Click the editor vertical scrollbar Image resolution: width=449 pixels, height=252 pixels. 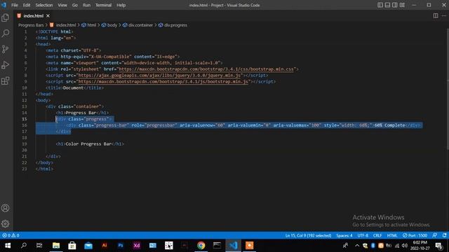pyautogui.click(x=448, y=89)
